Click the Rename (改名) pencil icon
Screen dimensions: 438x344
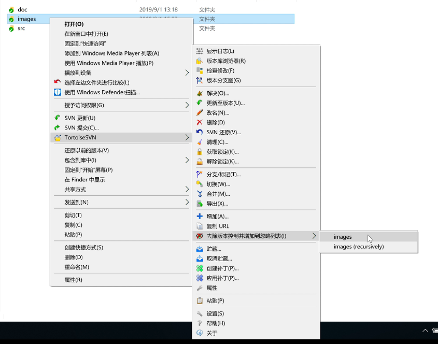200,113
